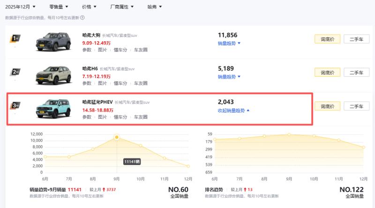375x208 pixels.
Task: Click the 7.19-12.19万 price text
Action: [x=97, y=76]
